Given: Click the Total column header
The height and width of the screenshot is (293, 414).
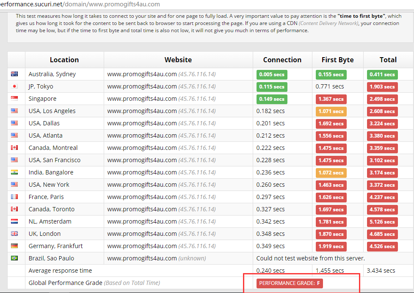Looking at the screenshot, I should pos(388,60).
